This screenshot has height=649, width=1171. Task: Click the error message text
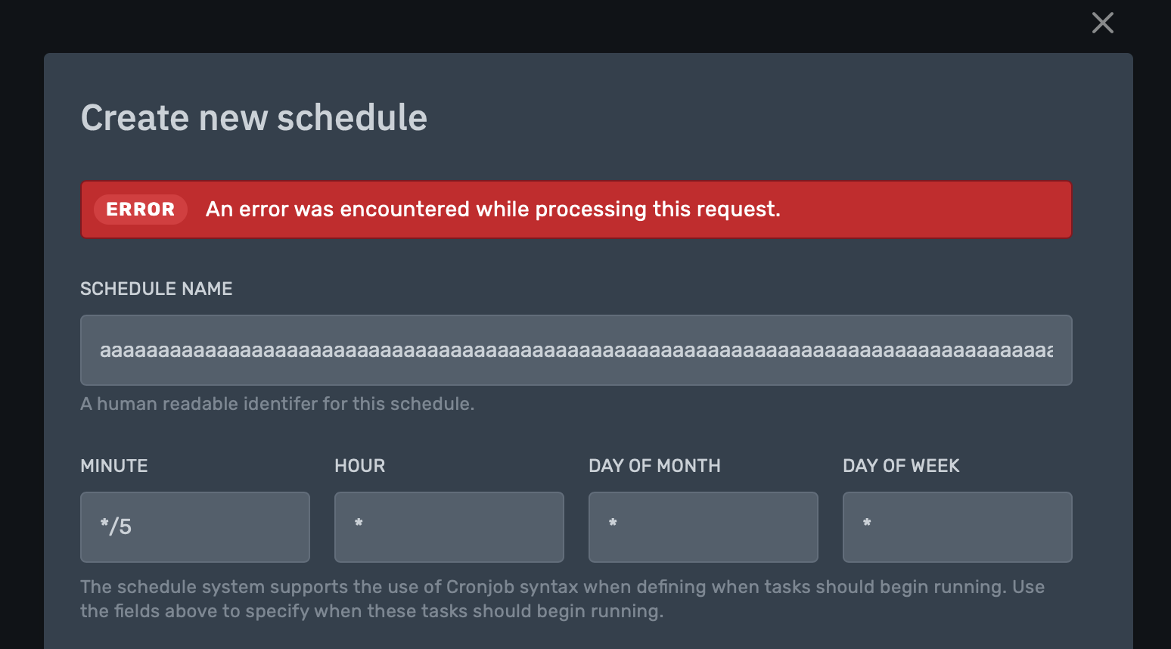(493, 209)
